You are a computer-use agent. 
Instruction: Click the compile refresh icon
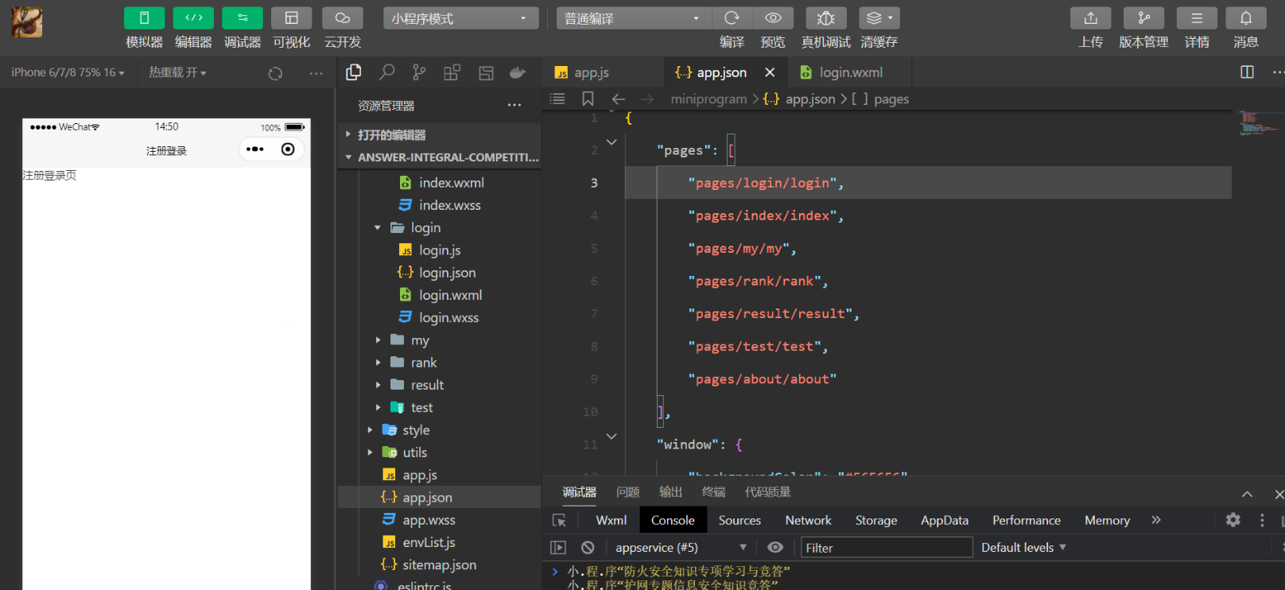tap(732, 17)
